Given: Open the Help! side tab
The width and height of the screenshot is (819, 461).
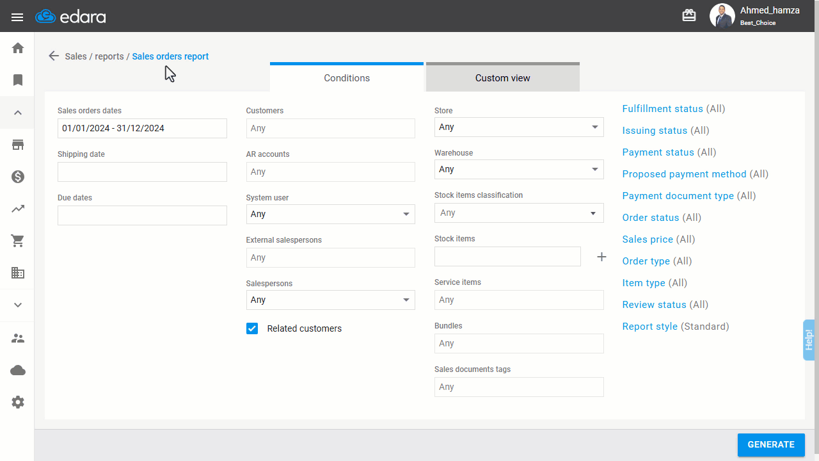Looking at the screenshot, I should point(809,340).
